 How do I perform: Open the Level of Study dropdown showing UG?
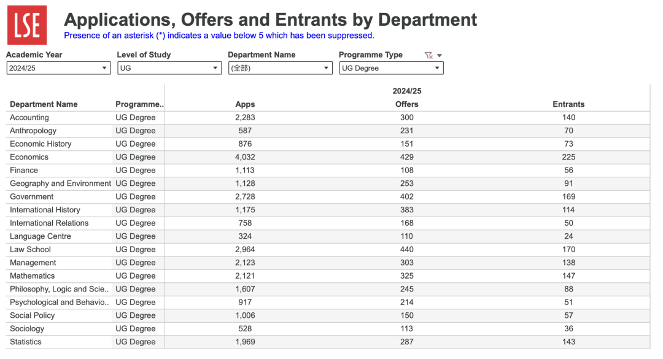[169, 68]
